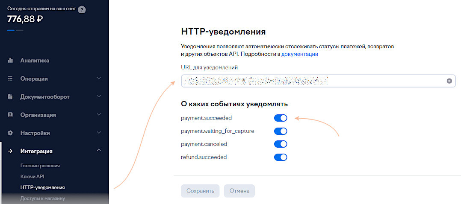Click the Document flow file icon

pyautogui.click(x=10, y=97)
